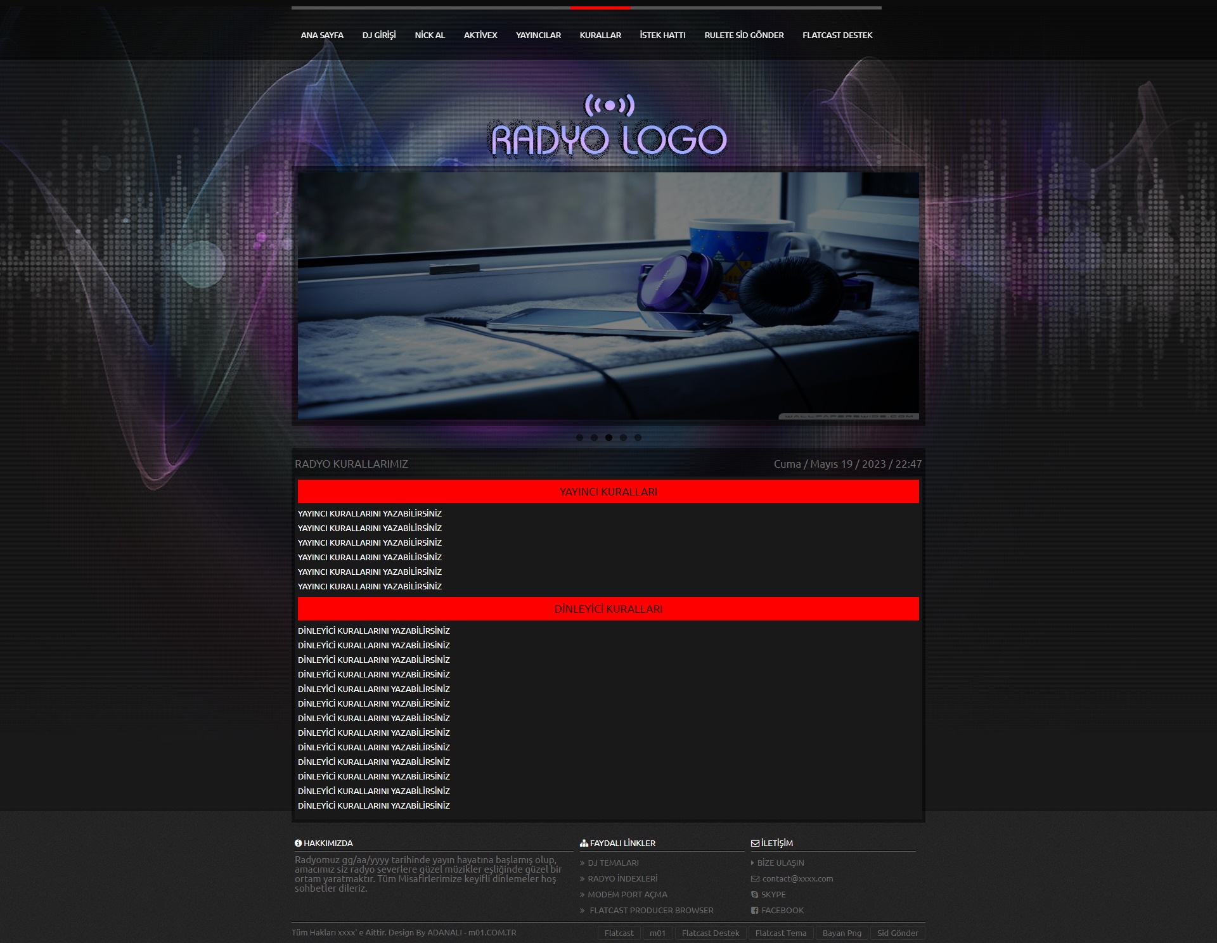
Task: Open Flatcast Producer Browser link
Action: pyautogui.click(x=651, y=910)
